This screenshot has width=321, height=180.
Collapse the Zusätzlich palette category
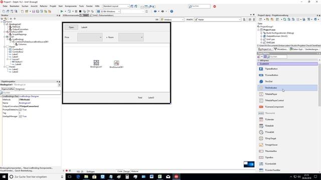(287, 64)
